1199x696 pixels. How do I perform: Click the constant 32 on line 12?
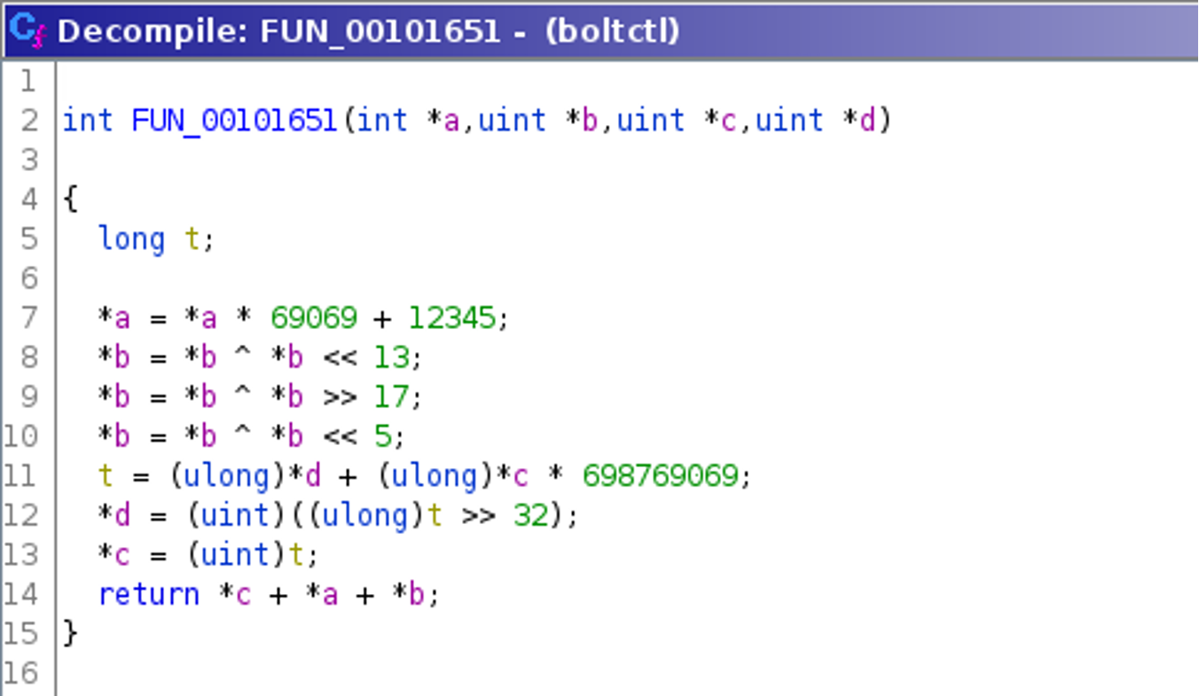point(529,515)
